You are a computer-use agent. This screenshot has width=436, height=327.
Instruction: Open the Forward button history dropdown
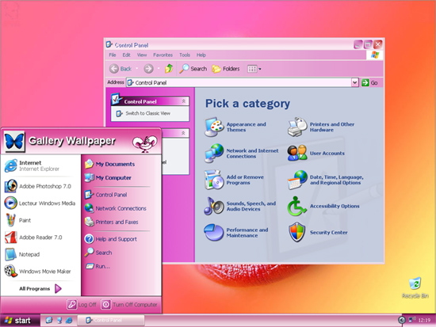tap(159, 69)
